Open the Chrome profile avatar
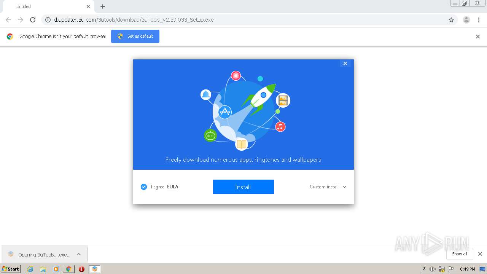This screenshot has height=274, width=487. point(466,20)
